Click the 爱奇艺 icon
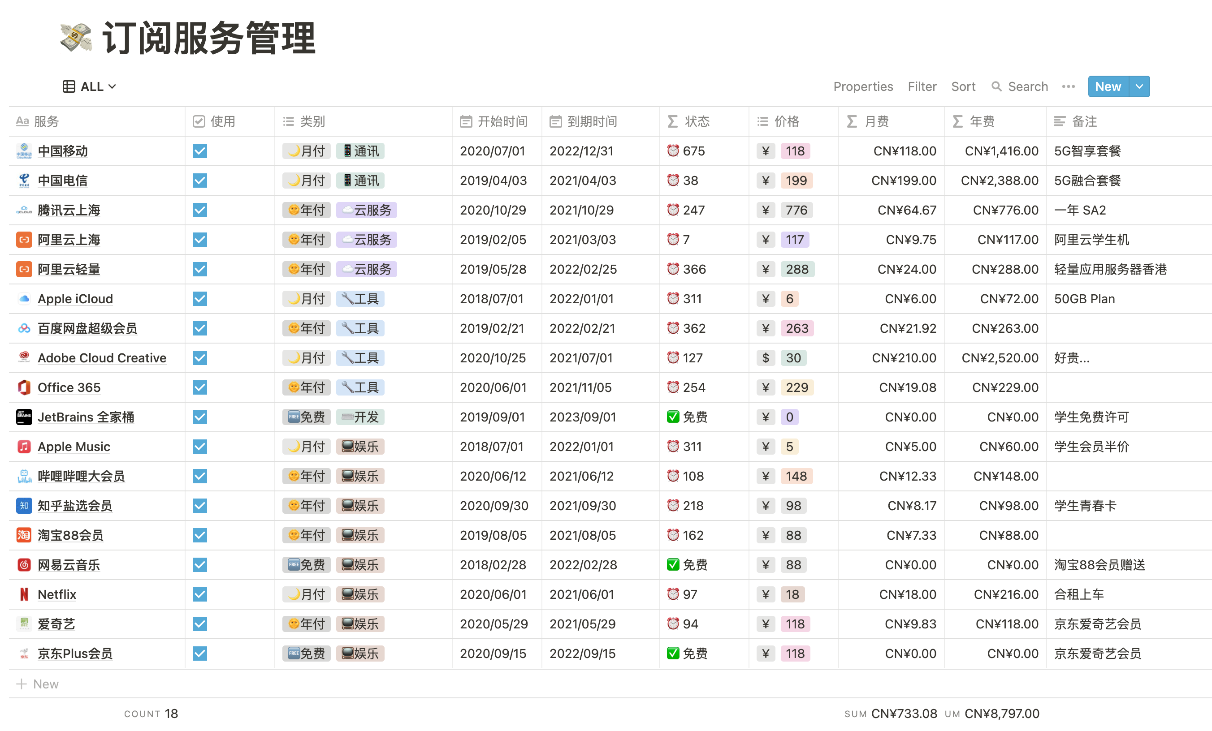The width and height of the screenshot is (1212, 731). pos(24,624)
